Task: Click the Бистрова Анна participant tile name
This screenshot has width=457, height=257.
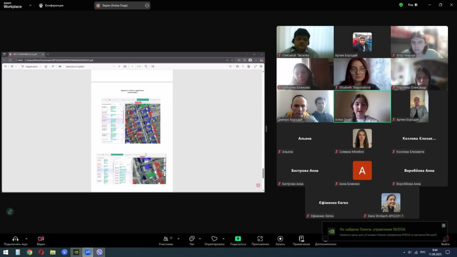Action: point(305,170)
